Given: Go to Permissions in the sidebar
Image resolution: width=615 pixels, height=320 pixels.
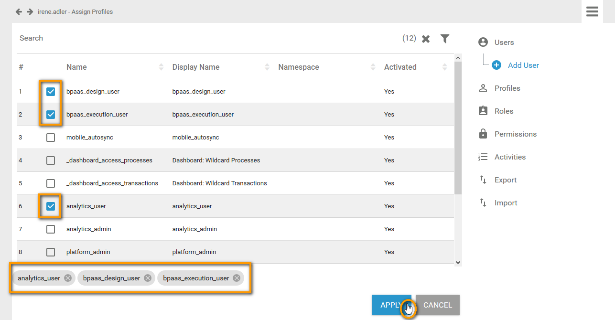Looking at the screenshot, I should tap(515, 134).
